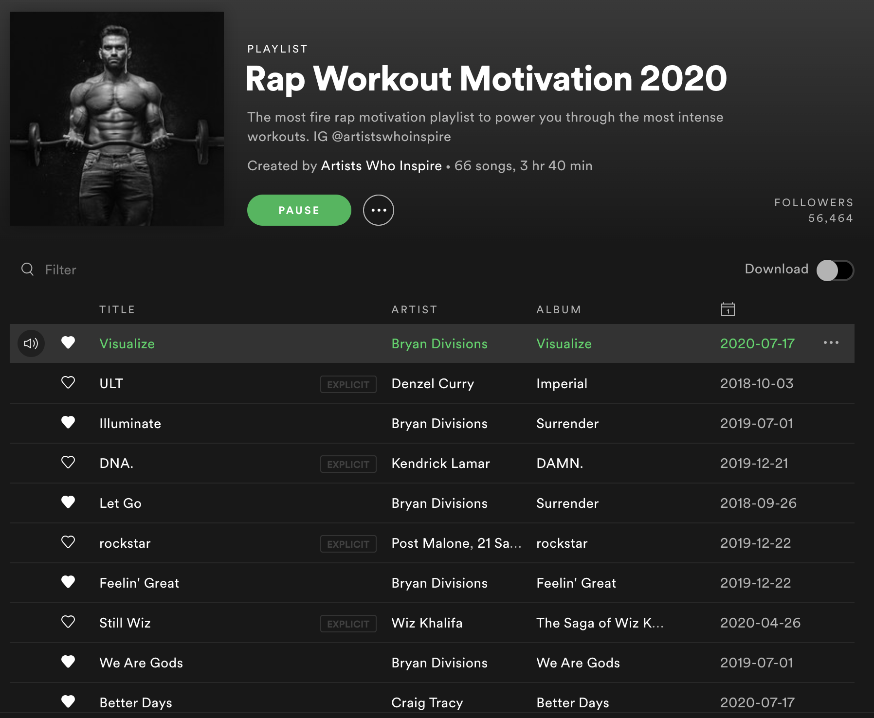This screenshot has height=718, width=874.
Task: Click the 56,464 followers count
Action: click(x=831, y=218)
